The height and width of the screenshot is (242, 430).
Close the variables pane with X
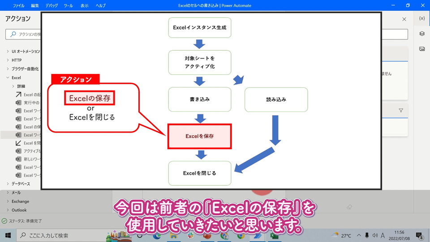[x=404, y=19]
